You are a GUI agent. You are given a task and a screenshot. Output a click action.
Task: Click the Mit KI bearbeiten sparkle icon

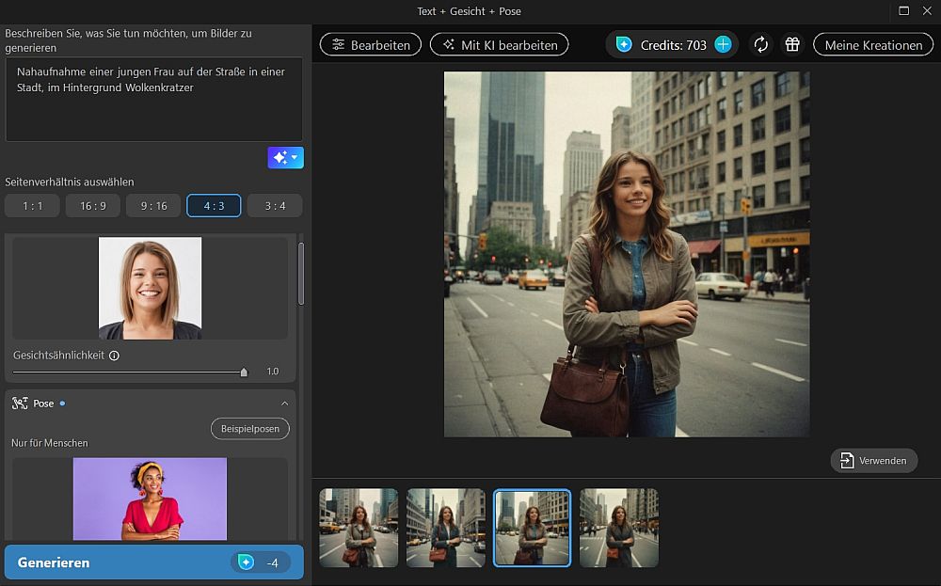pyautogui.click(x=448, y=44)
